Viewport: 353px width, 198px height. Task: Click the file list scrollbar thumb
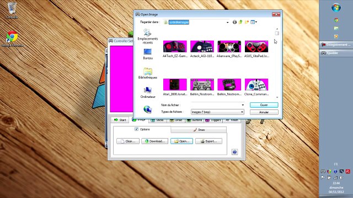tap(277, 33)
